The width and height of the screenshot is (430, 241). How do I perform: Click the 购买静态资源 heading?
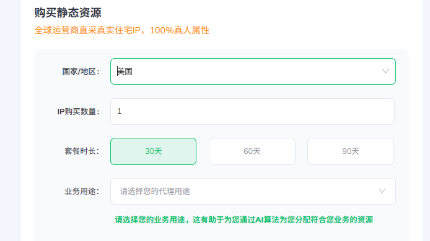68,13
